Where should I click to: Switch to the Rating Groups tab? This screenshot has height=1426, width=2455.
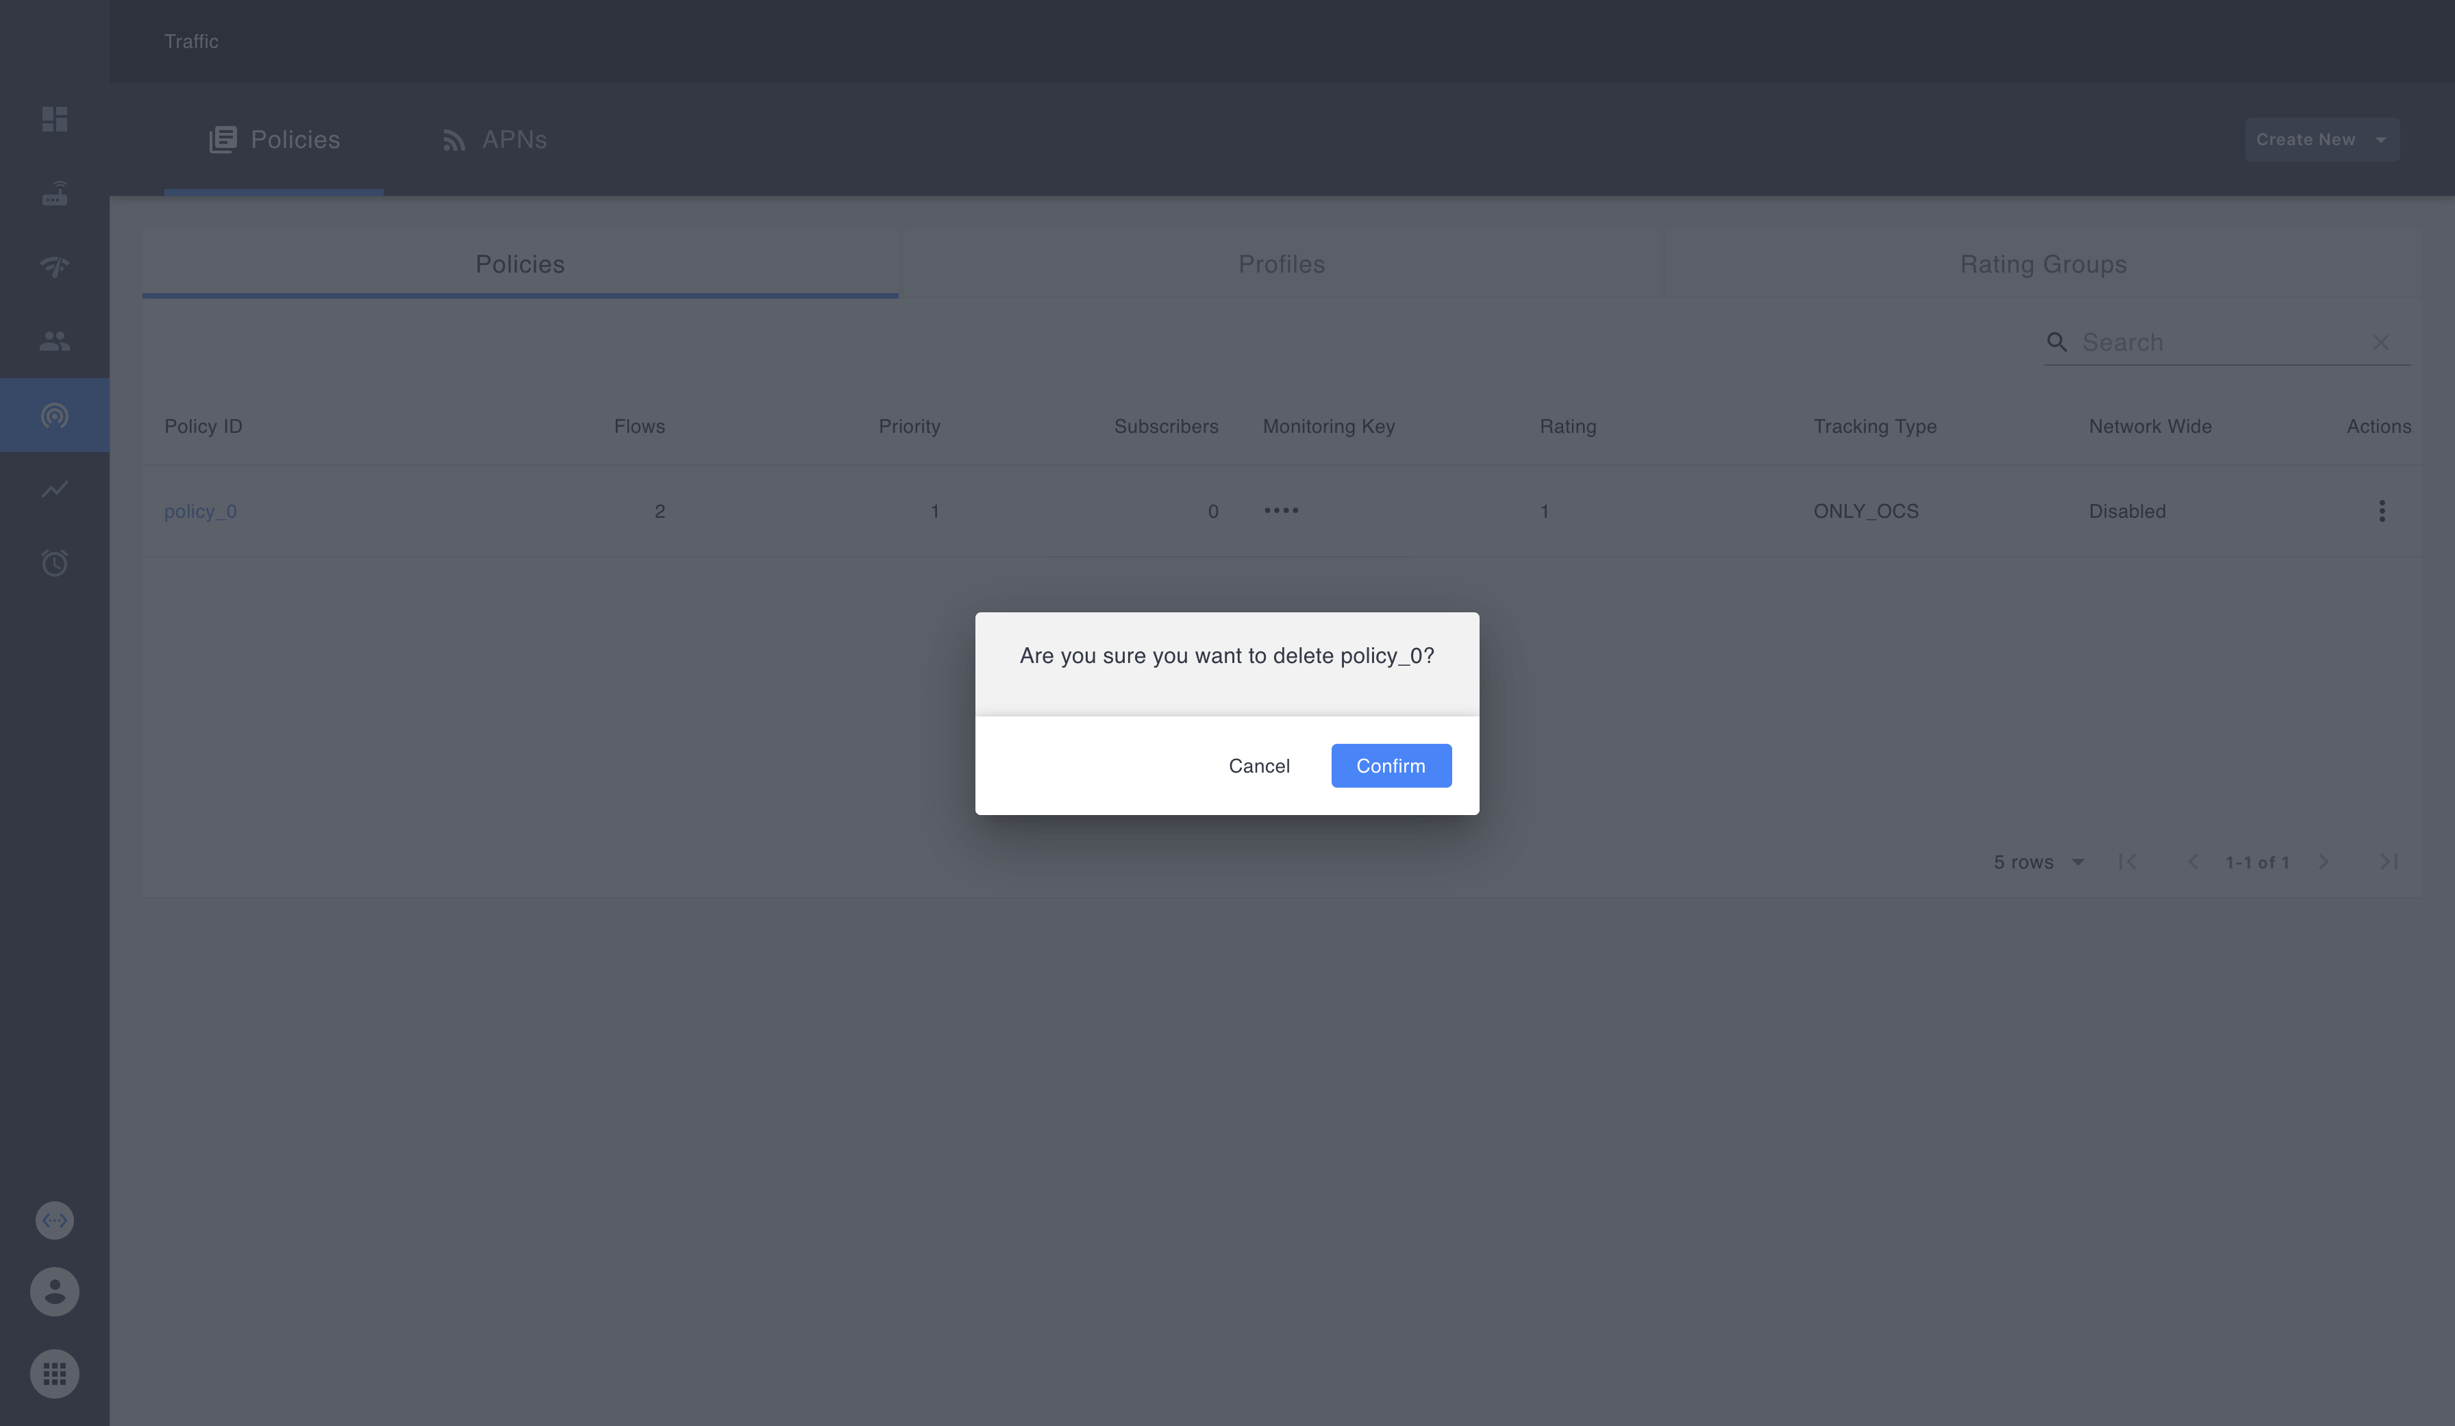[x=2043, y=264]
